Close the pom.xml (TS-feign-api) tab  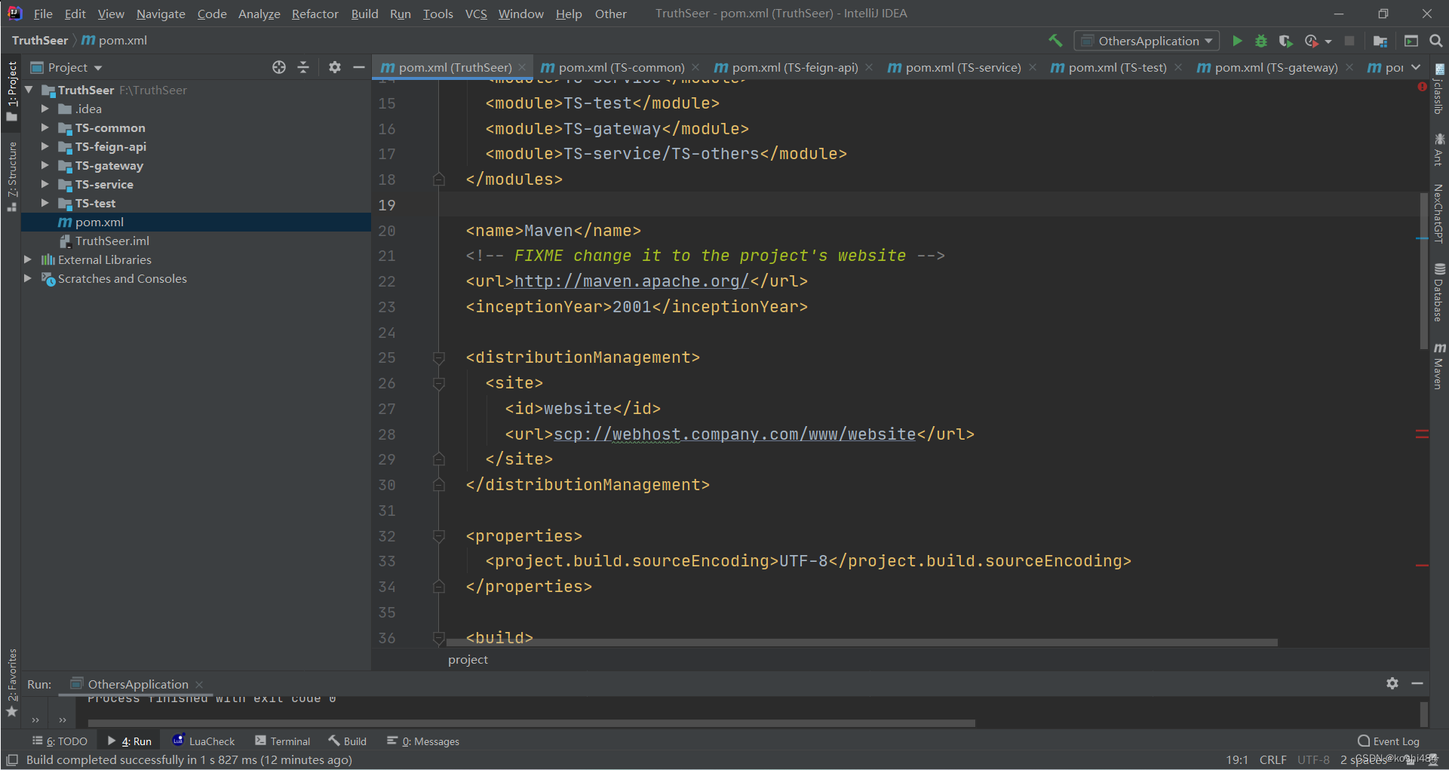[x=869, y=68]
